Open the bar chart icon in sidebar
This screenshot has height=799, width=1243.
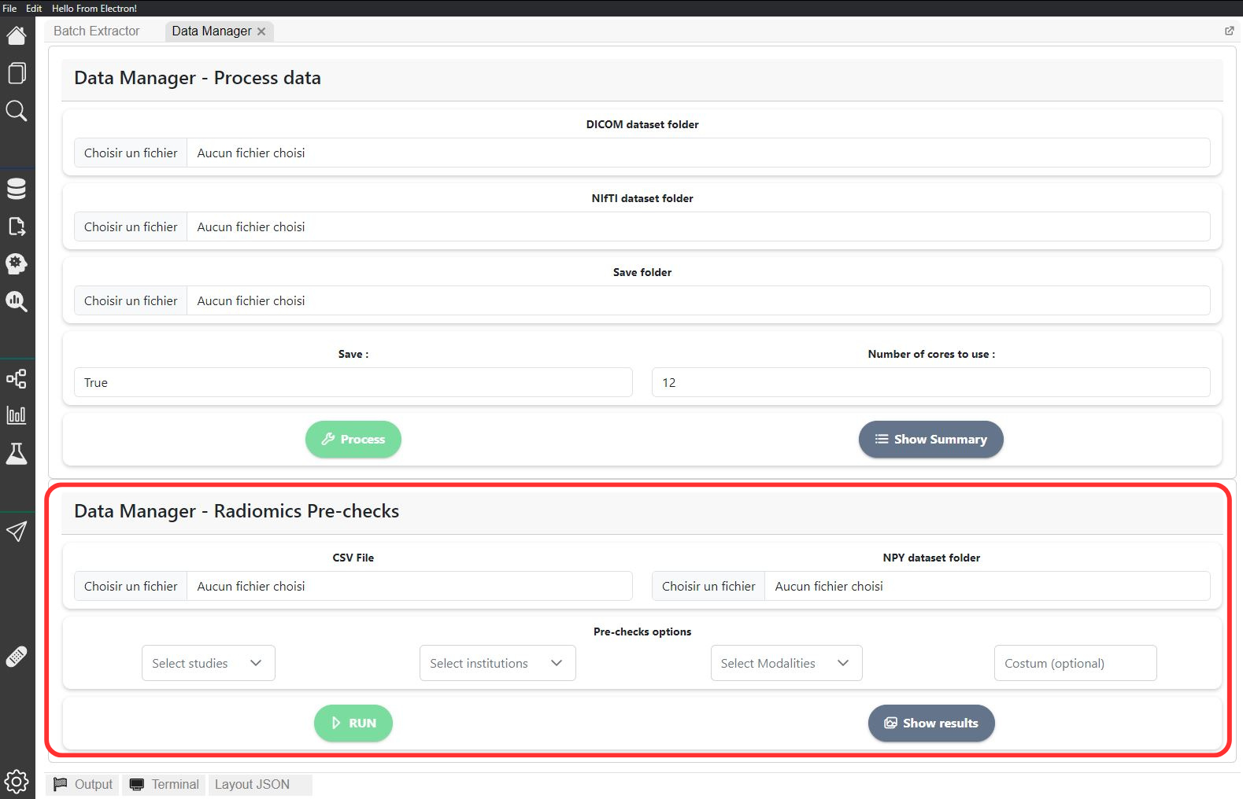point(17,415)
